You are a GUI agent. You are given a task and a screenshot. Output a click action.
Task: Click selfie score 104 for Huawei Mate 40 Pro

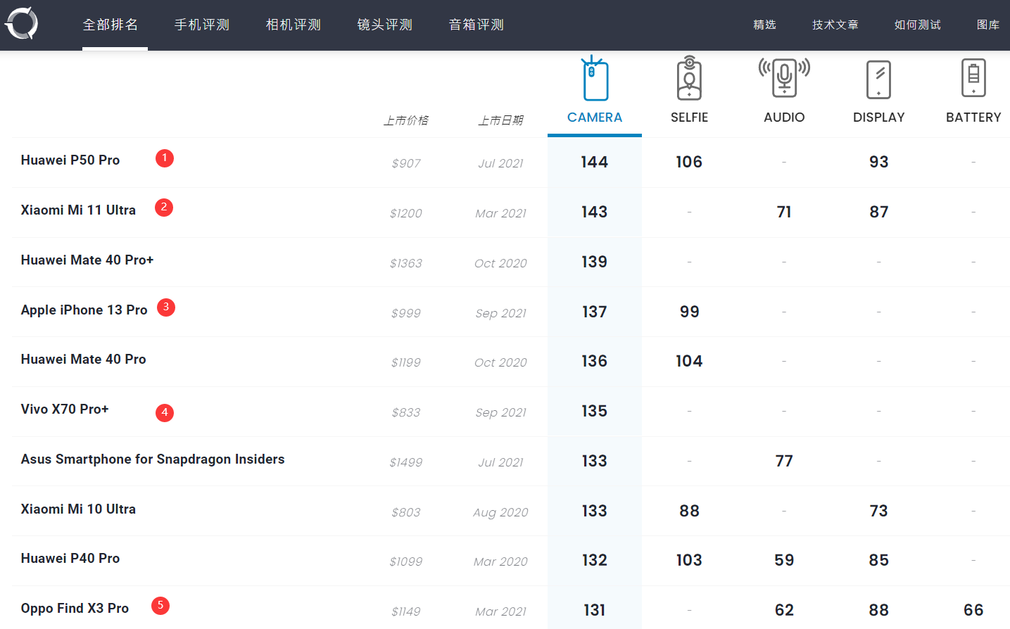click(x=689, y=362)
